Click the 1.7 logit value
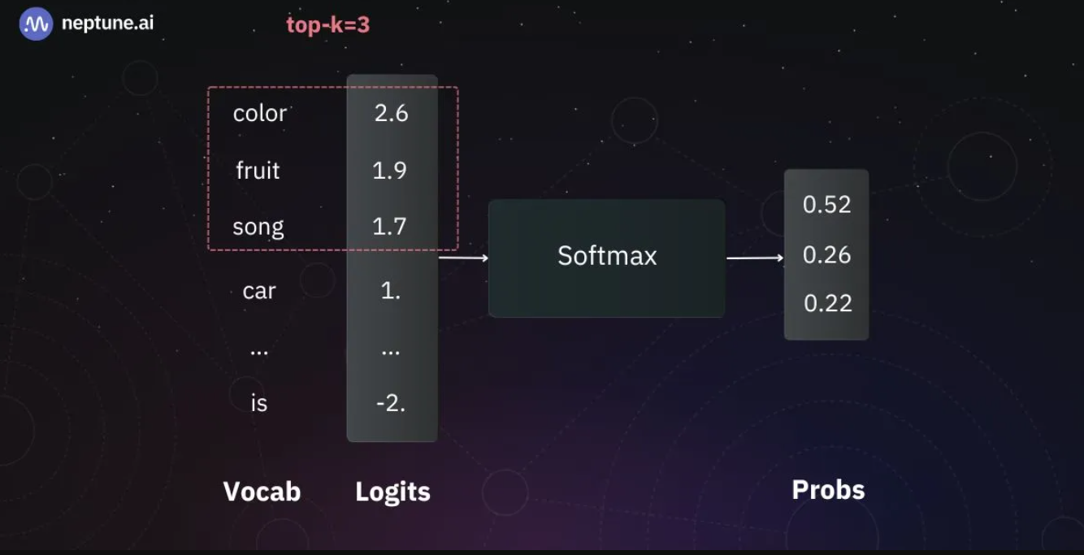The width and height of the screenshot is (1084, 555). coord(389,227)
